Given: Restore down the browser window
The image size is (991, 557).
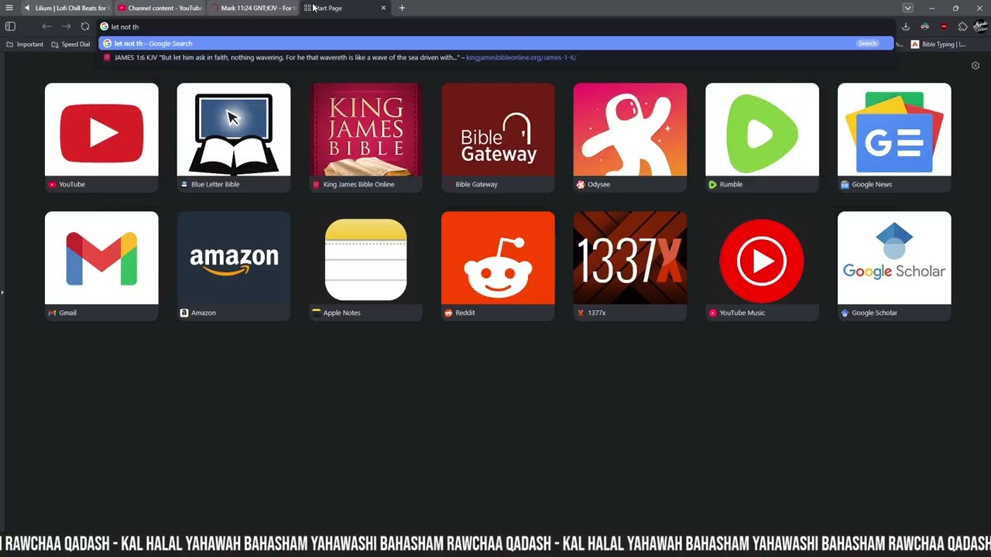Looking at the screenshot, I should pos(955,8).
